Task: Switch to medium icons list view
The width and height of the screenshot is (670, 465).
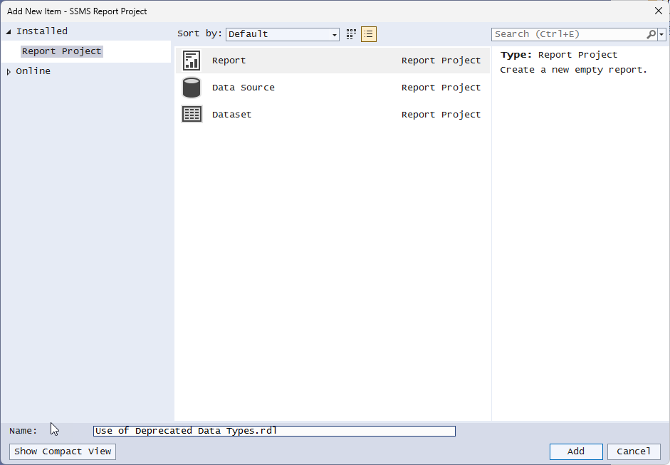Action: [369, 34]
